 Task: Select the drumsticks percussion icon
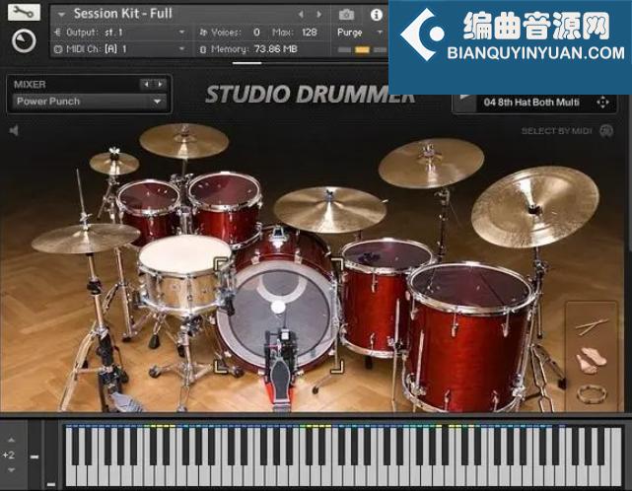click(x=591, y=326)
